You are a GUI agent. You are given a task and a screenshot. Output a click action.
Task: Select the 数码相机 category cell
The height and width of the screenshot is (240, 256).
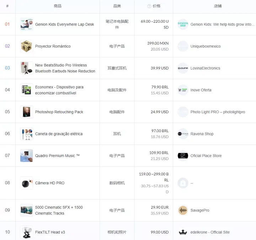coord(117,183)
